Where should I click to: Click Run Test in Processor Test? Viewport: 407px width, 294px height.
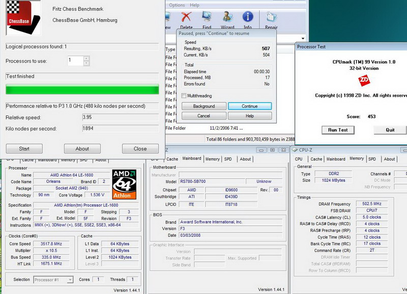click(x=338, y=130)
